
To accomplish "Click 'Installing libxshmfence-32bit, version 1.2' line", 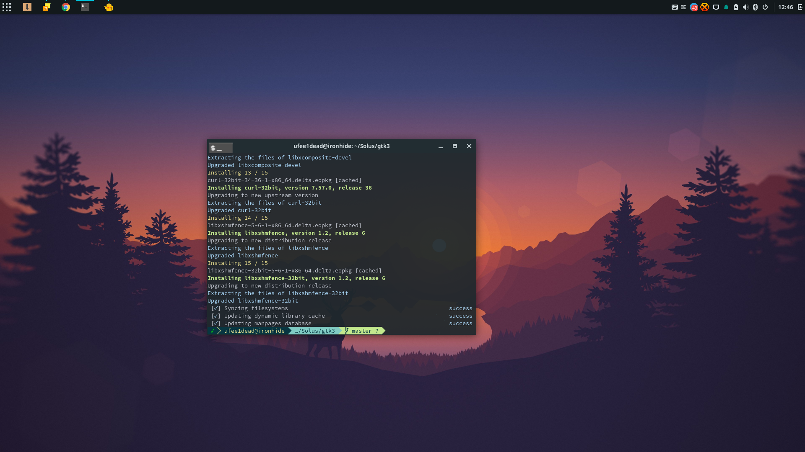I will (x=296, y=278).
